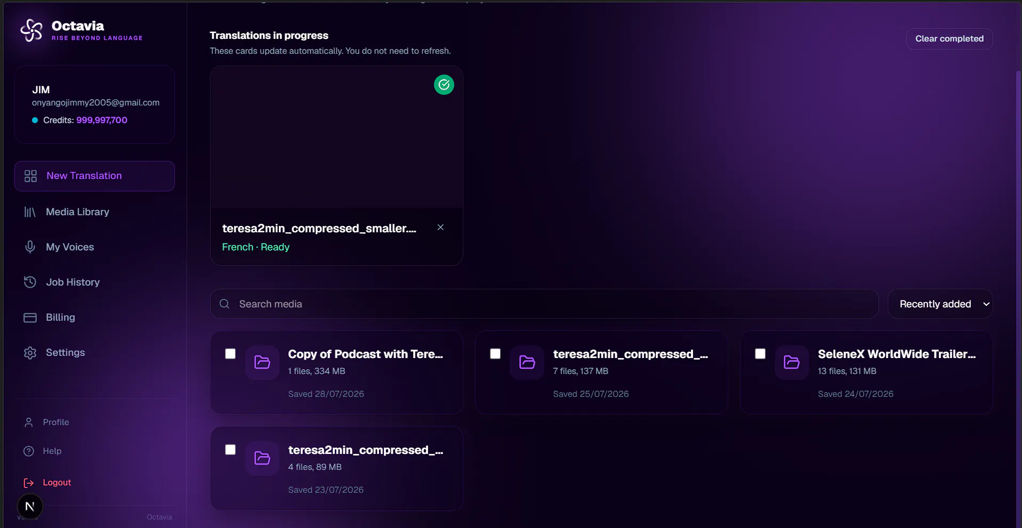Click the Search media input field
The width and height of the screenshot is (1022, 528).
[x=544, y=304]
